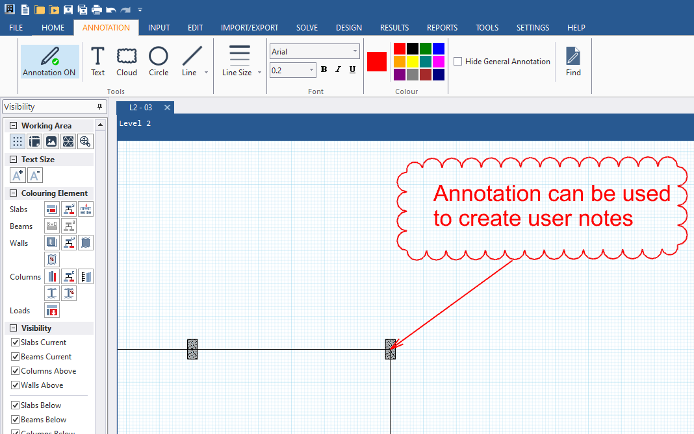
Task: Click the increase text size icon
Action: 18,175
